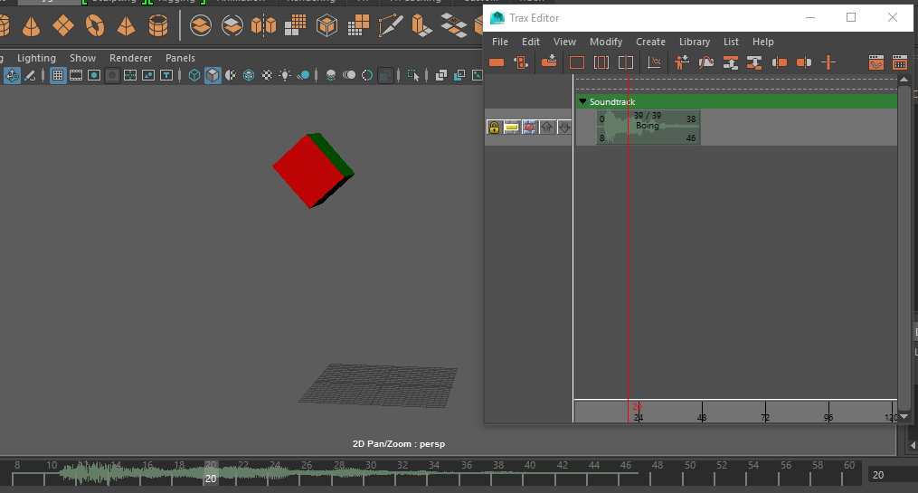This screenshot has width=918, height=493.
Task: Click the Split clip icon in Trax toolbar
Action: tap(828, 62)
